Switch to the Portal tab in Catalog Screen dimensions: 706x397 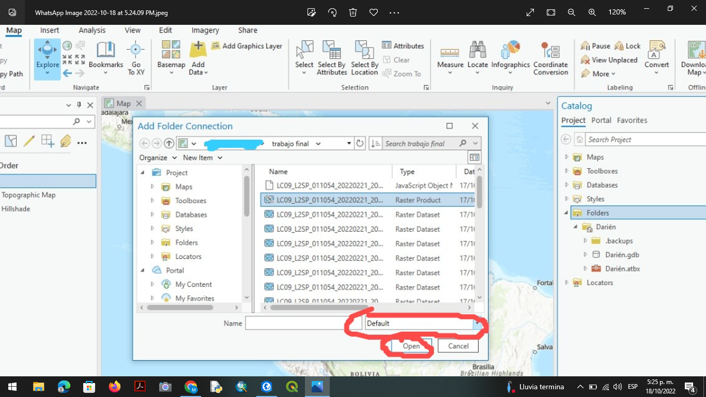point(601,120)
